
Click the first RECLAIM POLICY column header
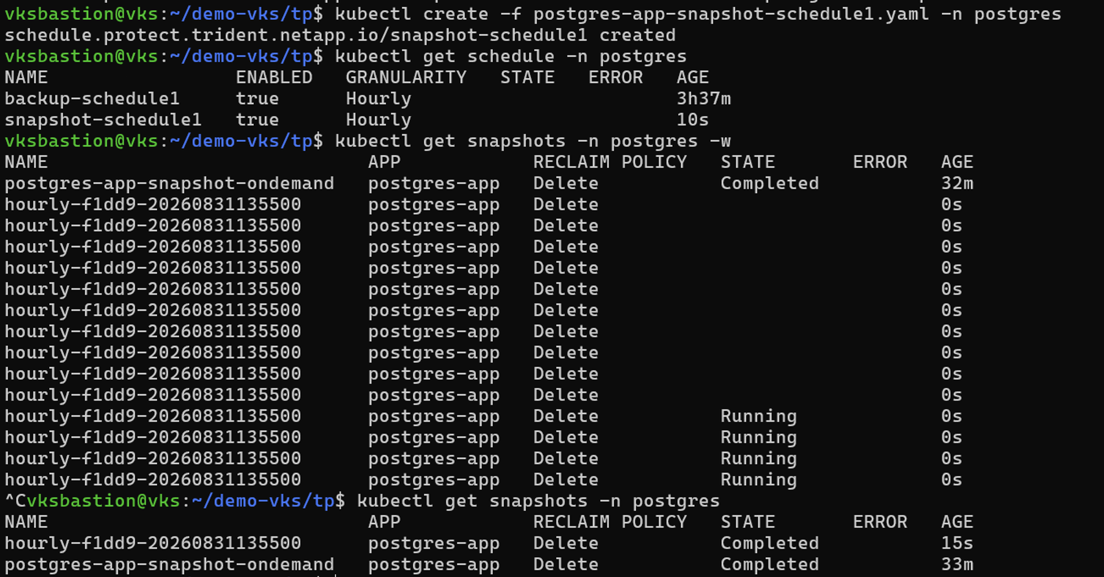[x=610, y=162]
